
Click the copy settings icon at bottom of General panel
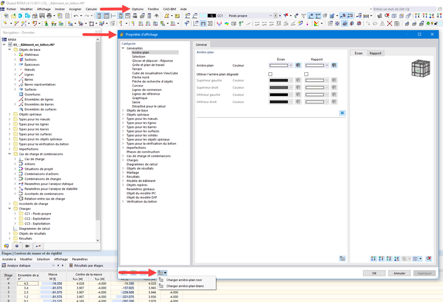[342, 258]
